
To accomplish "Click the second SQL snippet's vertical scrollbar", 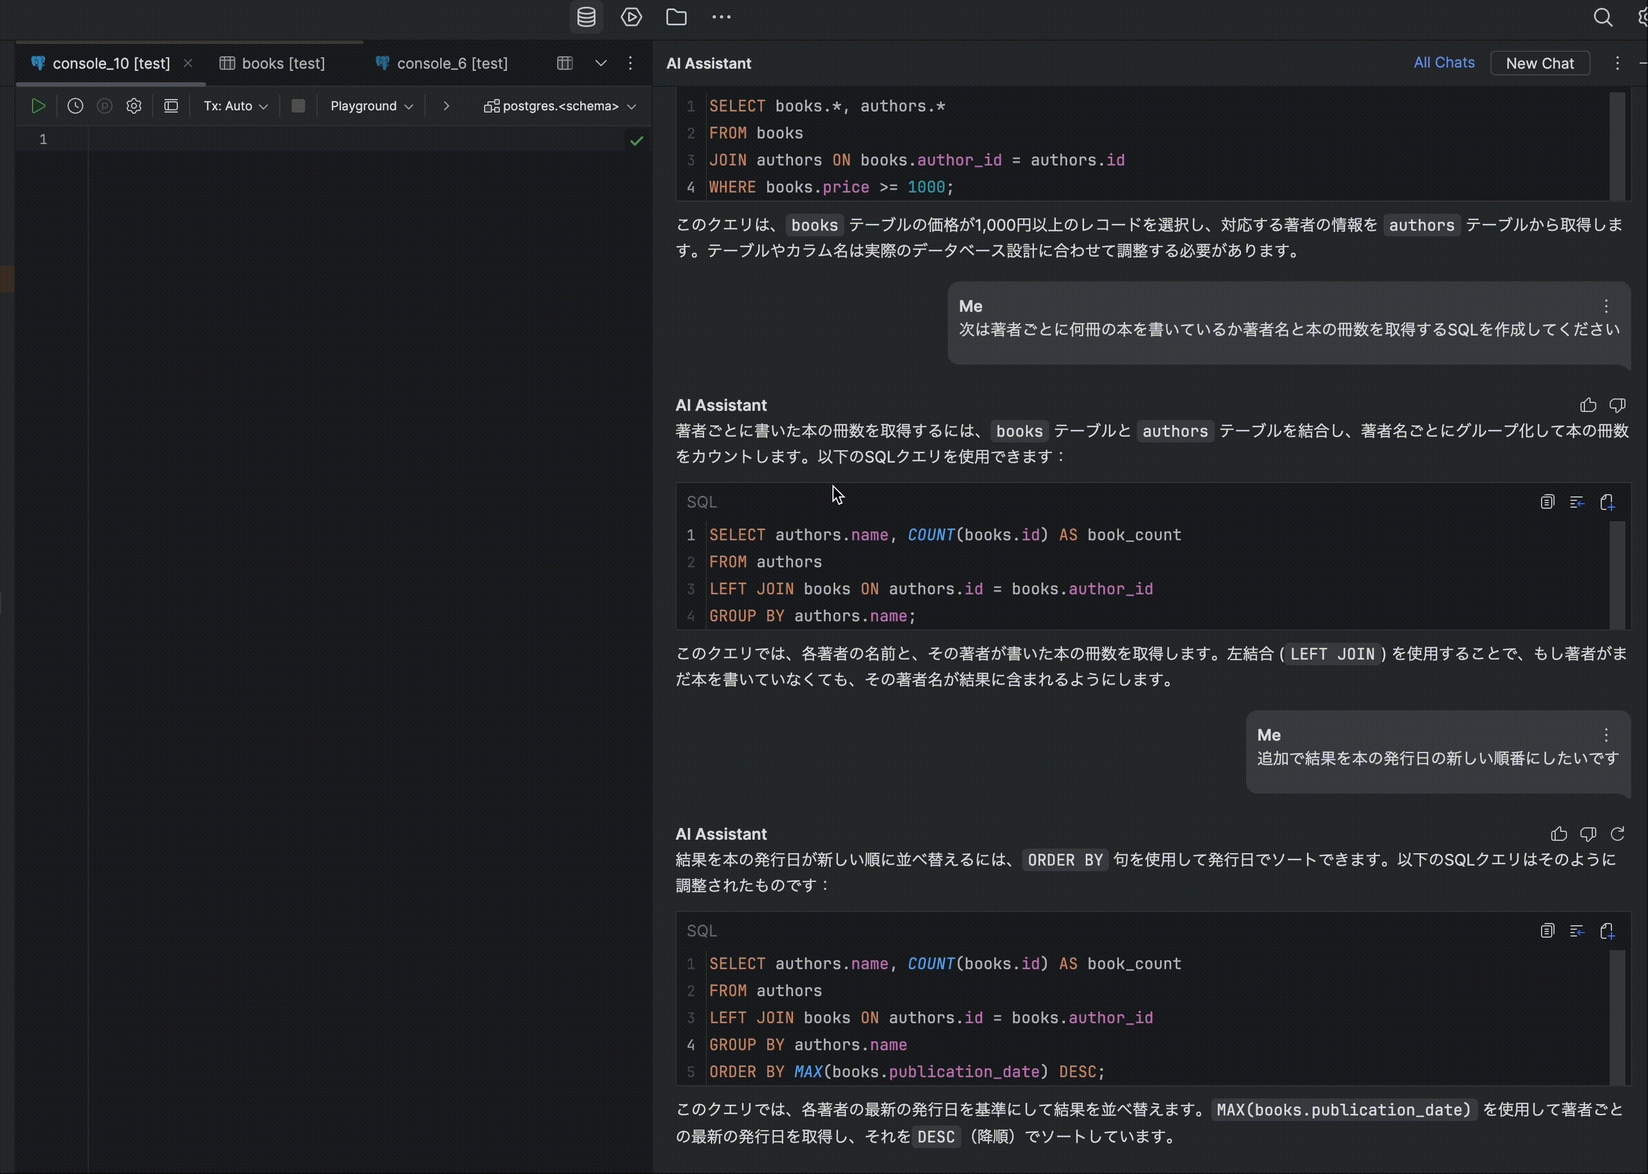I will [1617, 575].
